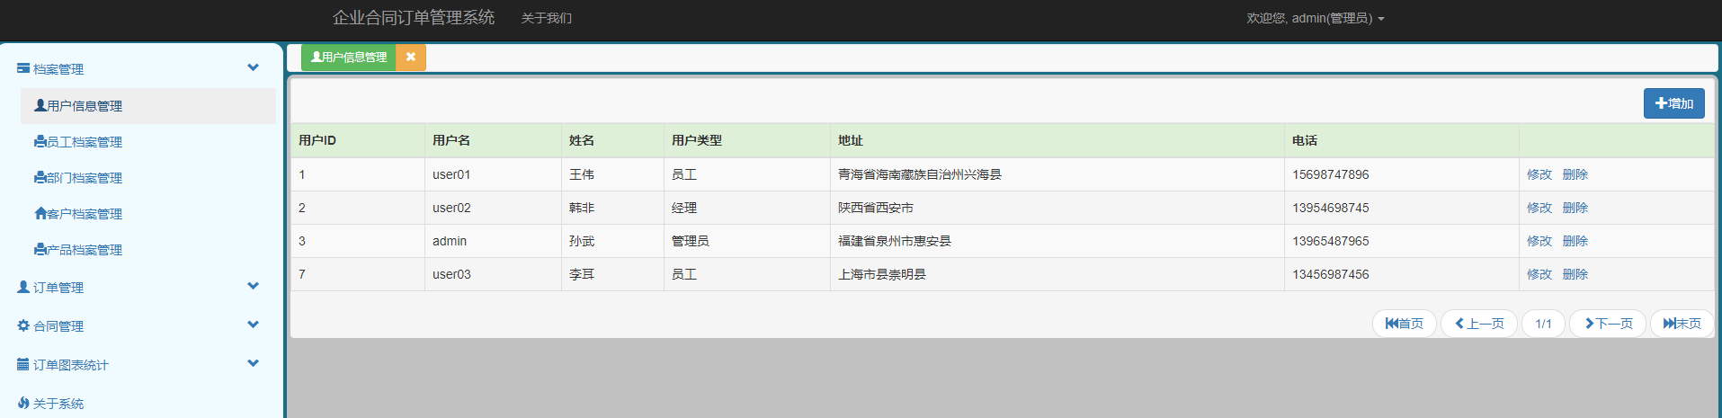Click 删除 for user02
1722x418 pixels.
point(1575,208)
